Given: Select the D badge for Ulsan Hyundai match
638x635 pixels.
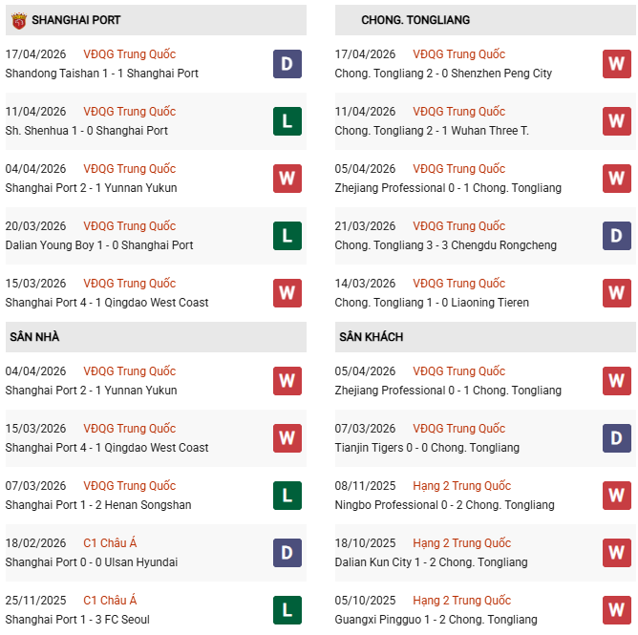Looking at the screenshot, I should coord(287,553).
